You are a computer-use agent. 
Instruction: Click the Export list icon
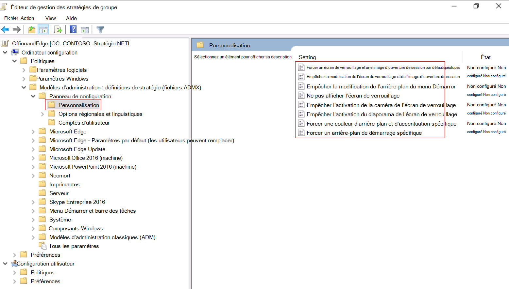58,29
